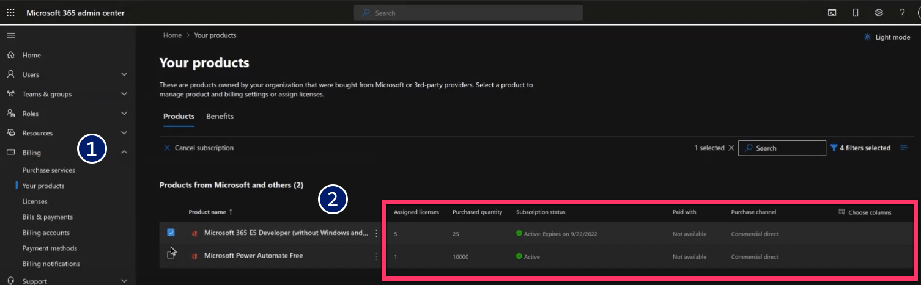The height and width of the screenshot is (285, 921).
Task: Click Choose columns button
Action: click(865, 212)
